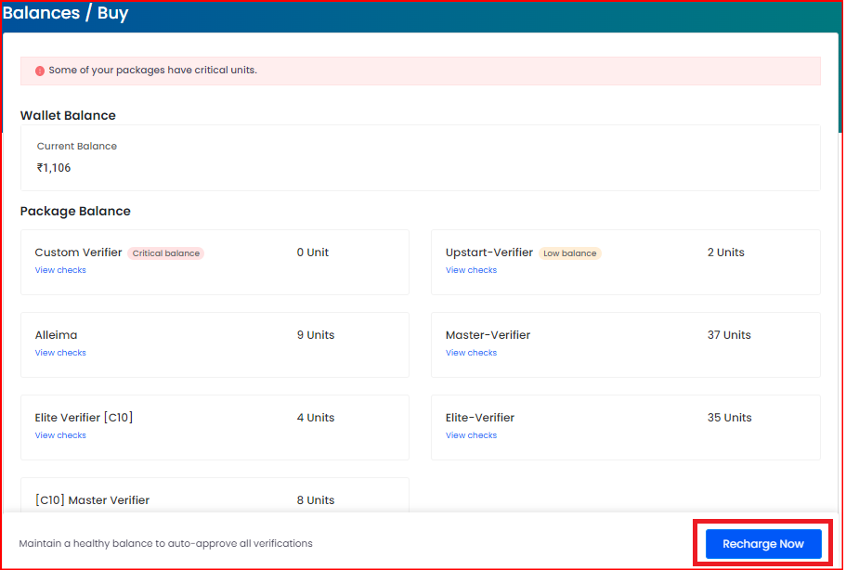Click the Current Balance label

coord(77,146)
